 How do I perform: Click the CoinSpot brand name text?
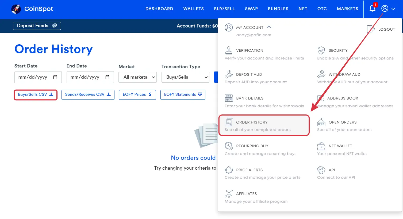pyautogui.click(x=39, y=9)
